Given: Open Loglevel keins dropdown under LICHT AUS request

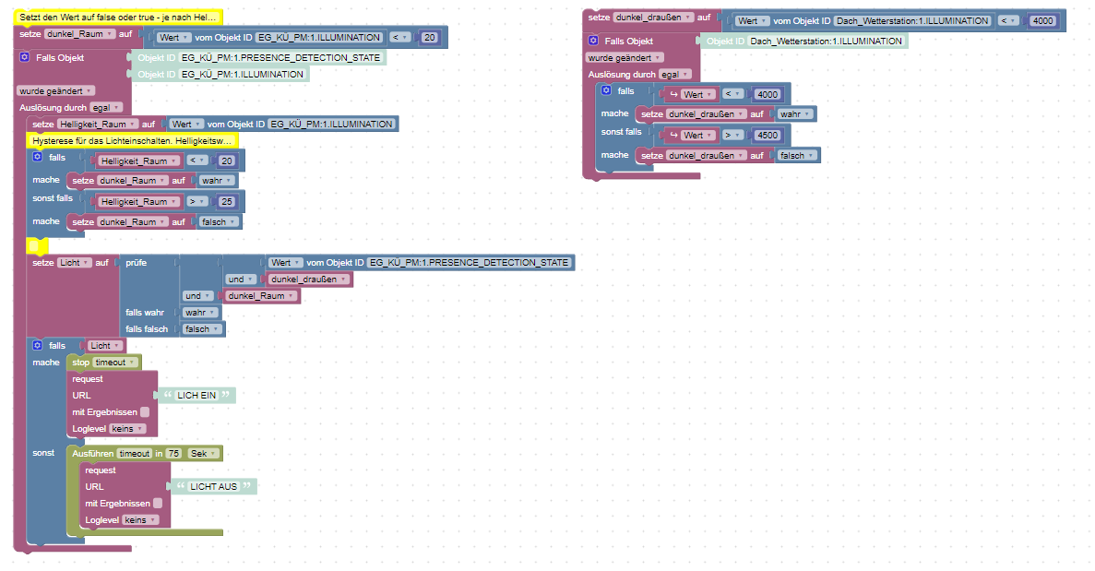Looking at the screenshot, I should (x=140, y=520).
